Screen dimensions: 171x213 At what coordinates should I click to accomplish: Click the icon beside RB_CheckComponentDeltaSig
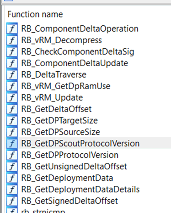12,51
